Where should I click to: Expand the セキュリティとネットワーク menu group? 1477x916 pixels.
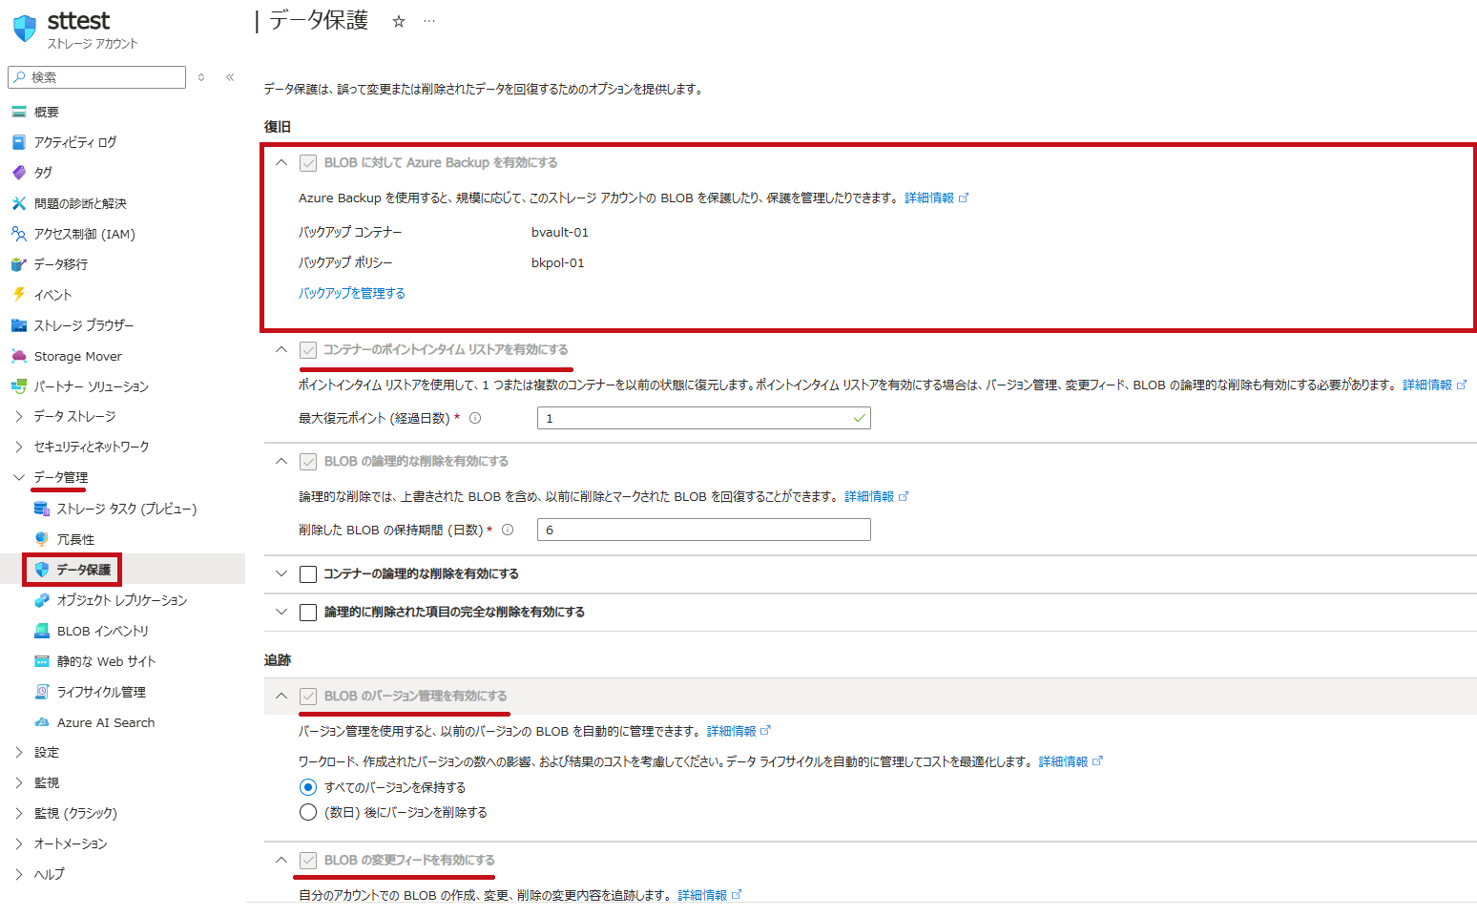pos(19,447)
